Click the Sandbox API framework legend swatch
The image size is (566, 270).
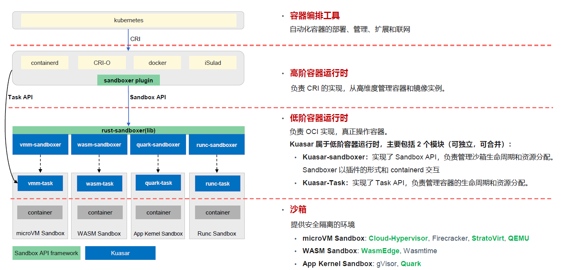(x=47, y=253)
